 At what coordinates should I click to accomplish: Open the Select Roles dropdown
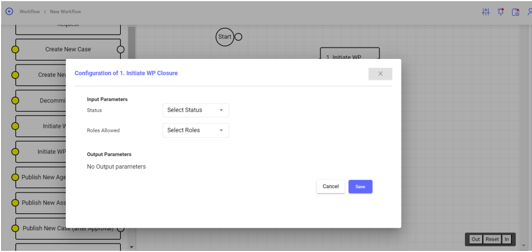[x=196, y=130]
